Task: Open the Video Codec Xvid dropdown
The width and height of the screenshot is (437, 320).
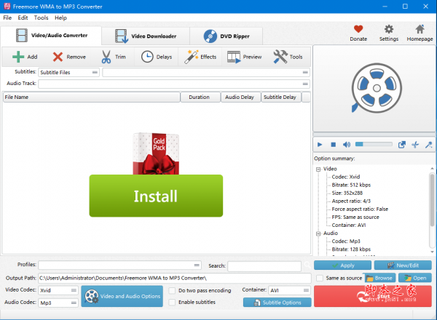Action: coord(58,290)
